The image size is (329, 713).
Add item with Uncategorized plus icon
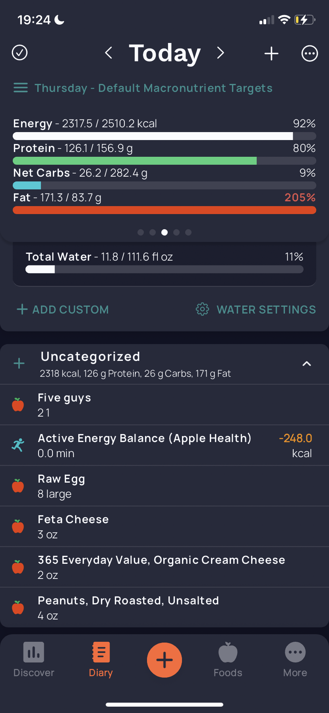pos(19,363)
